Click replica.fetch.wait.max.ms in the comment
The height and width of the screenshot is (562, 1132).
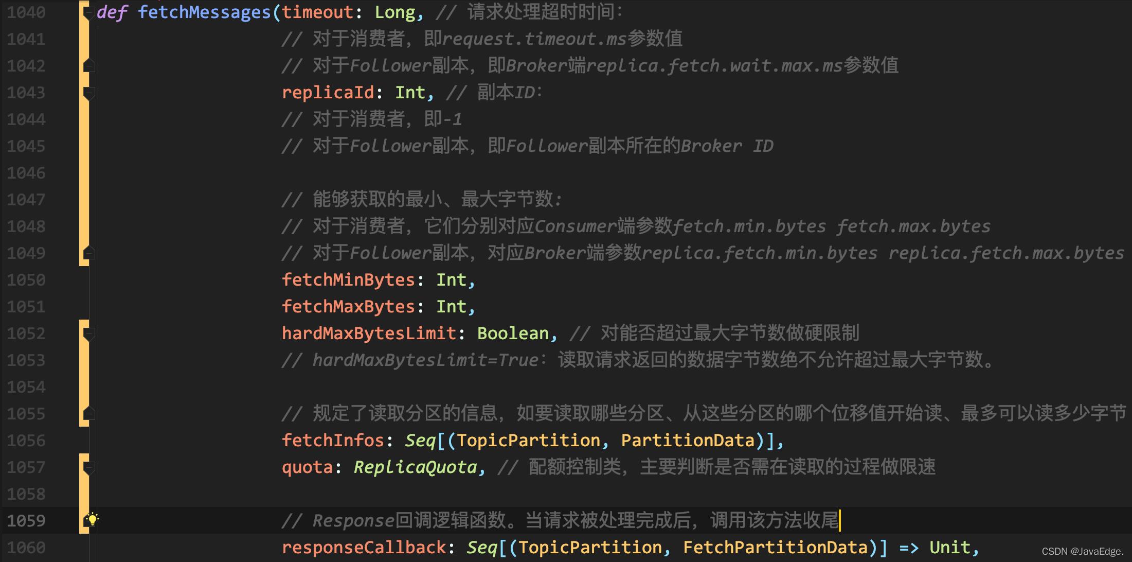714,66
